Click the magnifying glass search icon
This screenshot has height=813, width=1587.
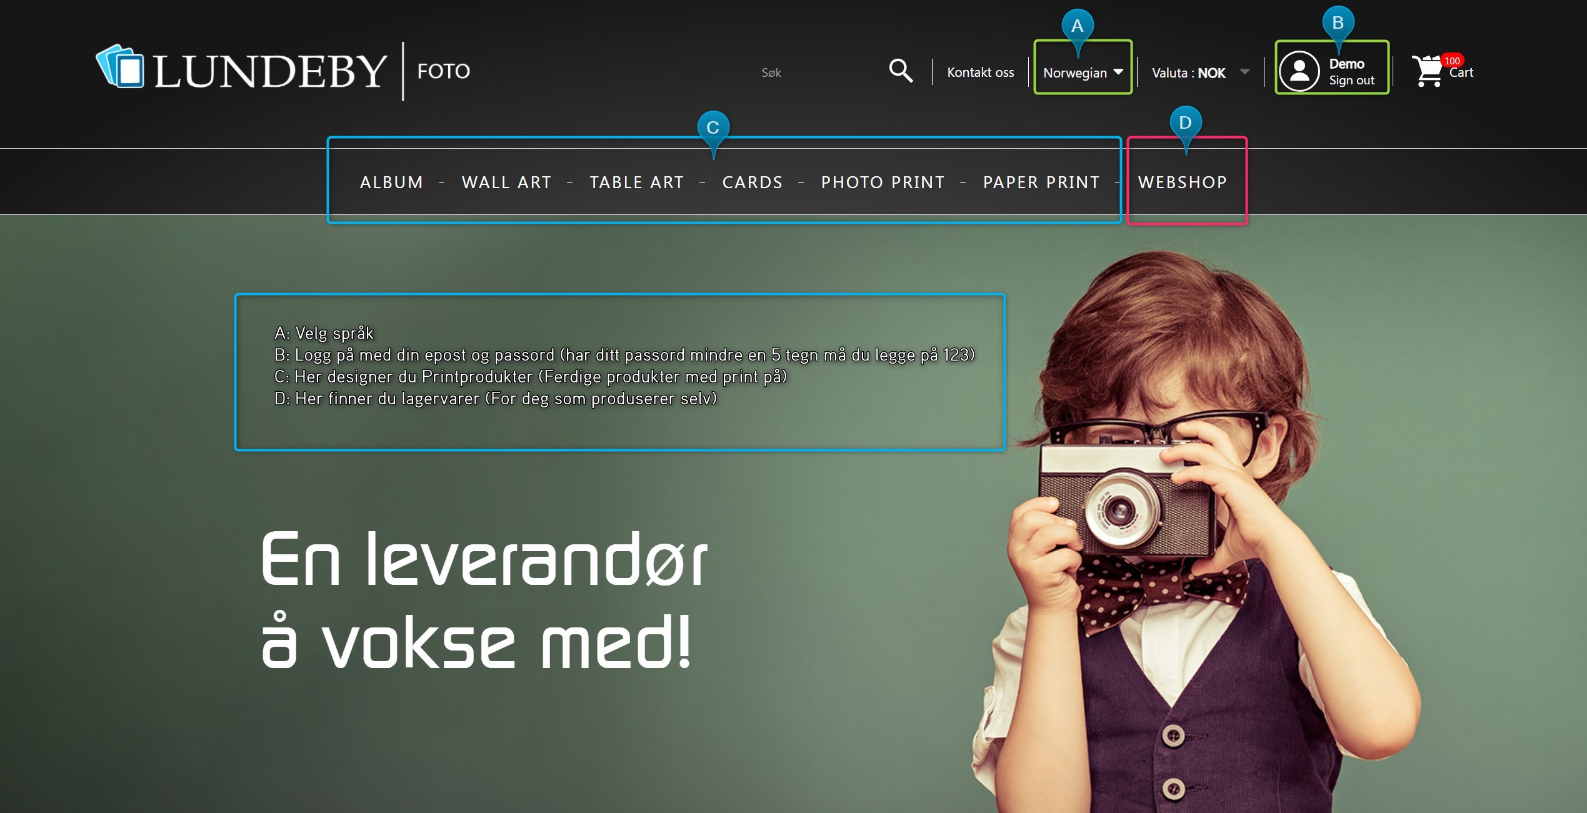[900, 71]
